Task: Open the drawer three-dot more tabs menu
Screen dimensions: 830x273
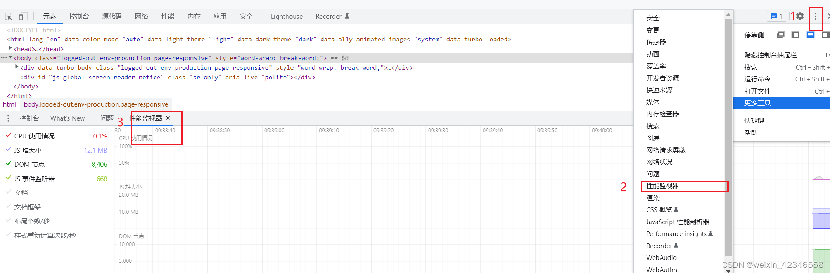Action: coord(8,118)
